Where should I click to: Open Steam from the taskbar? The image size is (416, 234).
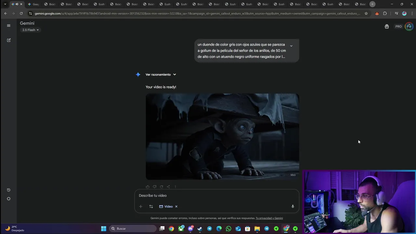[x=200, y=229]
